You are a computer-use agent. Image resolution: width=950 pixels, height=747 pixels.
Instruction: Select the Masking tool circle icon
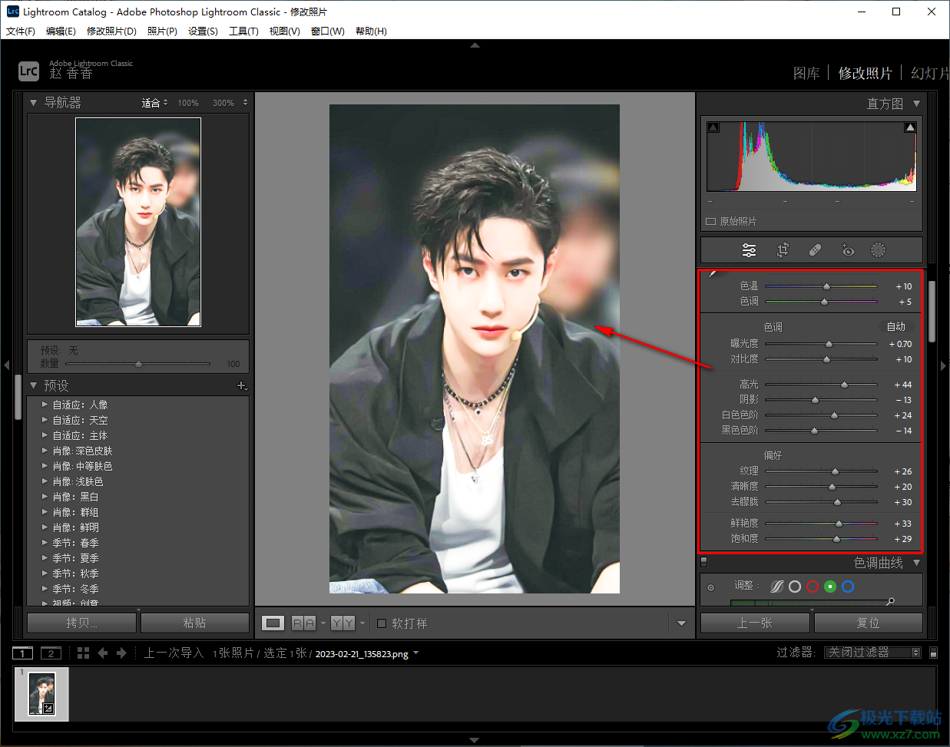point(878,250)
